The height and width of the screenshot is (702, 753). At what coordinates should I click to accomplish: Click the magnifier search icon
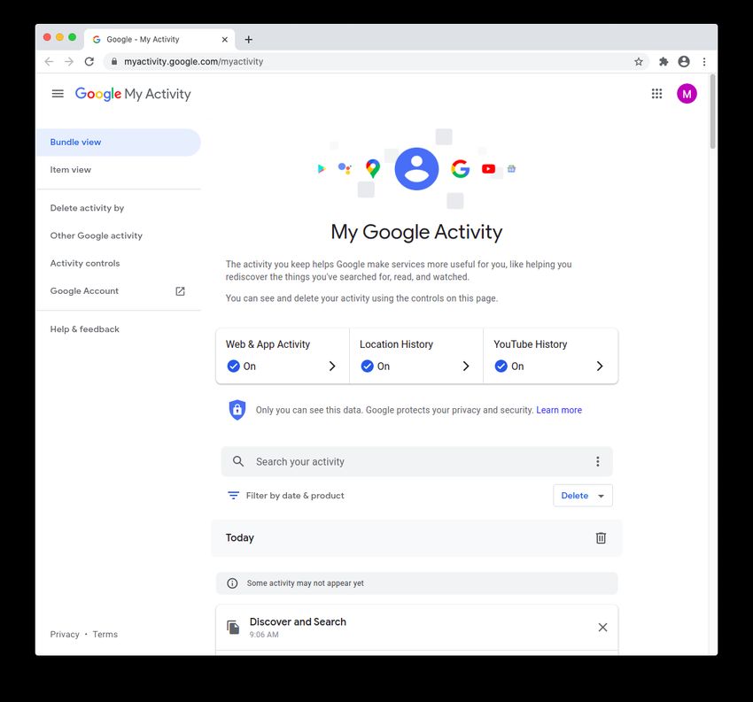point(238,461)
